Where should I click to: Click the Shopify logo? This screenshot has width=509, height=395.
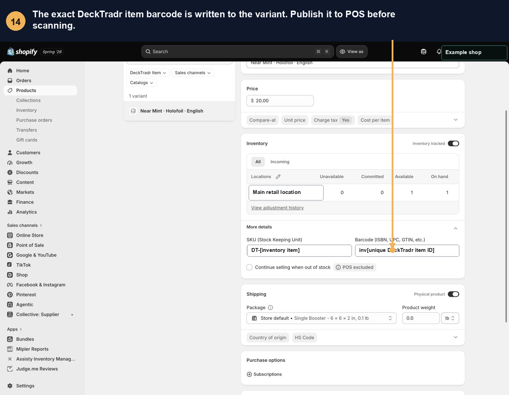tap(22, 52)
